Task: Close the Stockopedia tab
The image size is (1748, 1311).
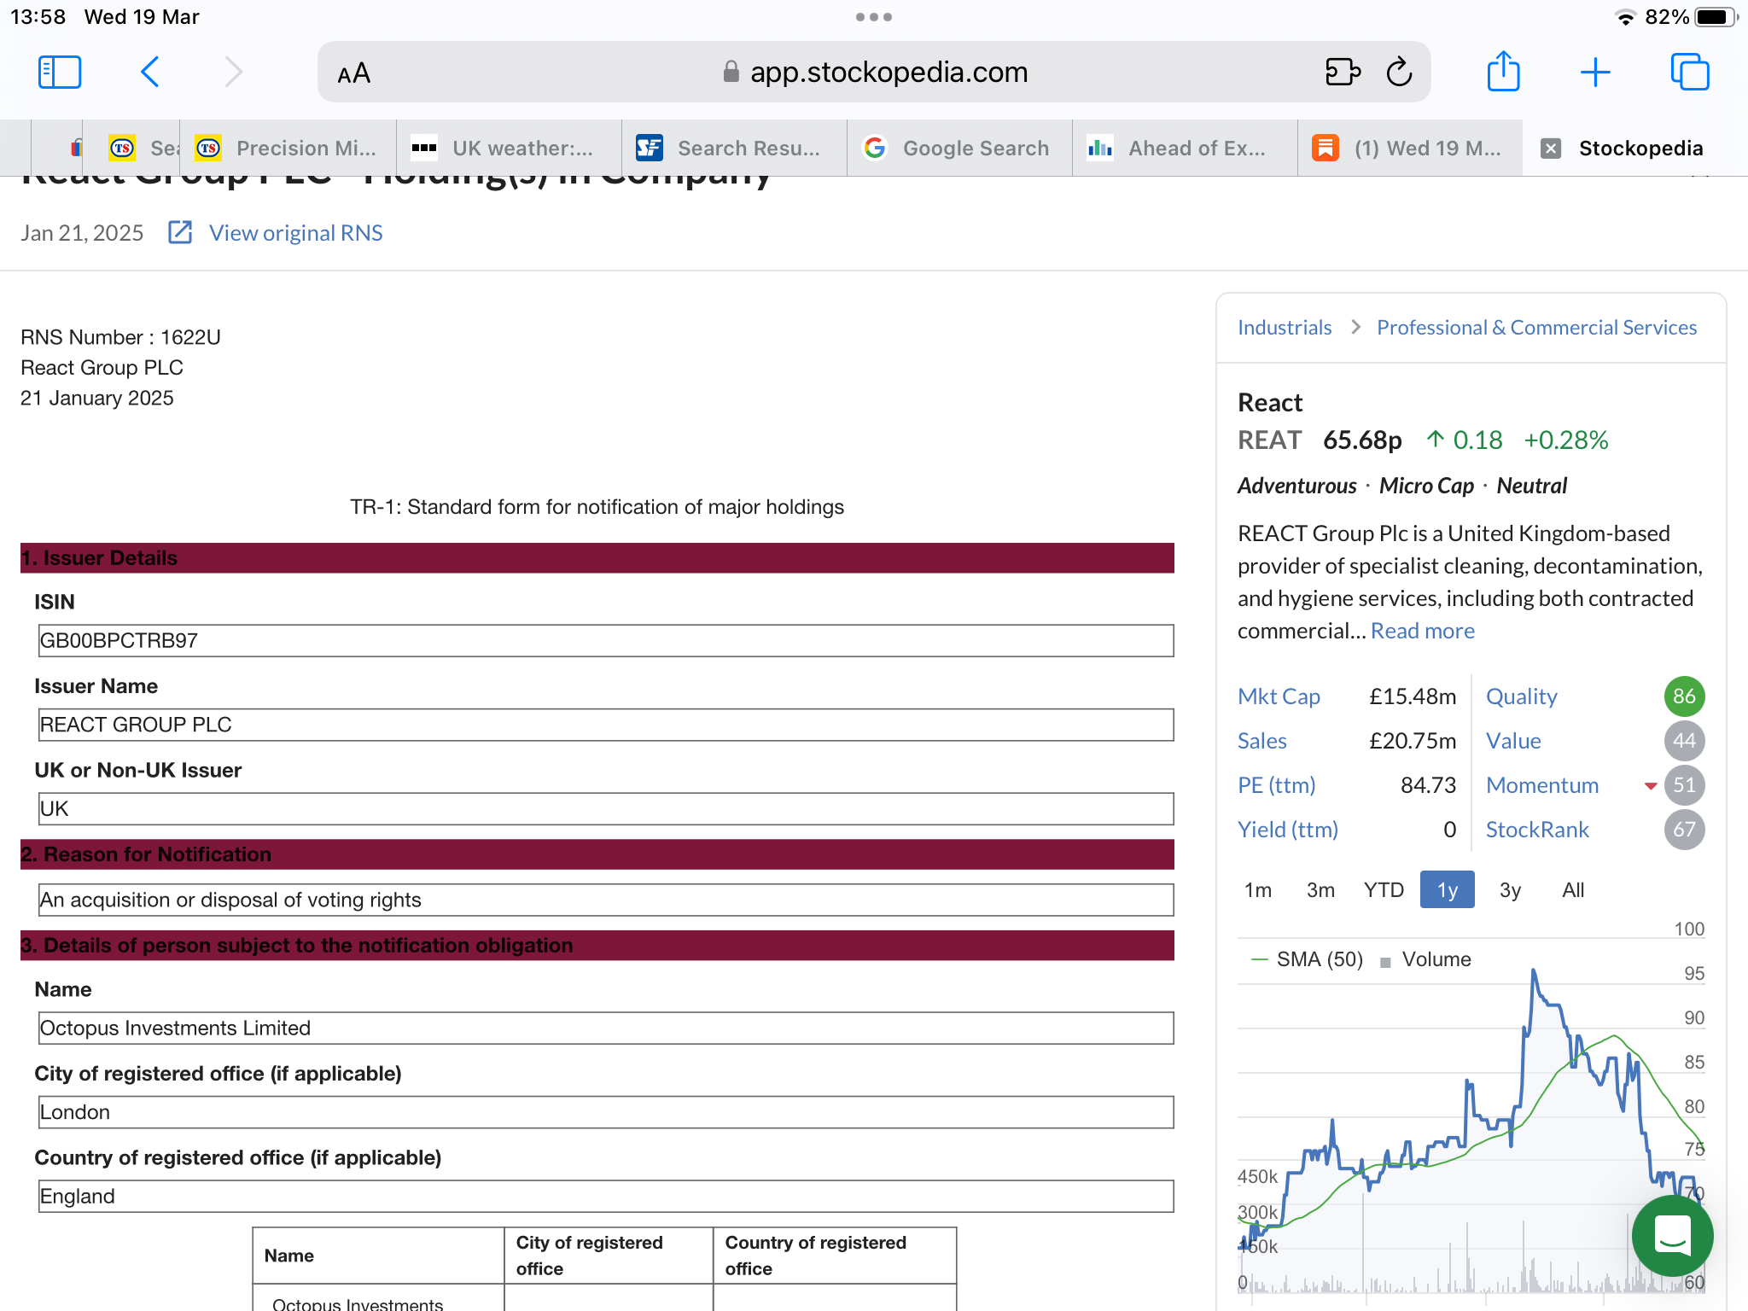Action: coord(1551,149)
